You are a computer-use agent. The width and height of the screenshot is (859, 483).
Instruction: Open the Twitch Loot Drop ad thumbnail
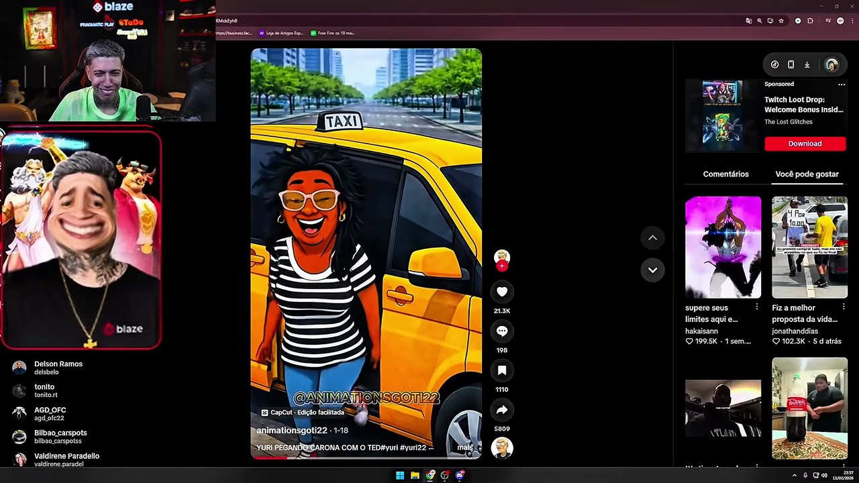pos(722,115)
